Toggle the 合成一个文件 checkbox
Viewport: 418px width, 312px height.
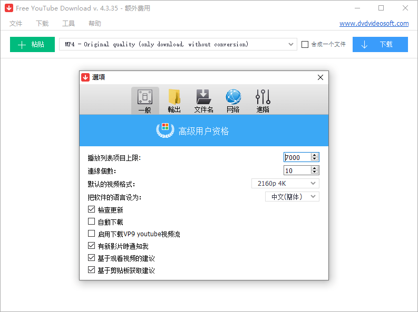(305, 45)
